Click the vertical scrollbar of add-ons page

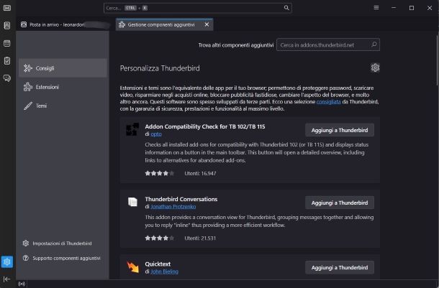point(437,60)
